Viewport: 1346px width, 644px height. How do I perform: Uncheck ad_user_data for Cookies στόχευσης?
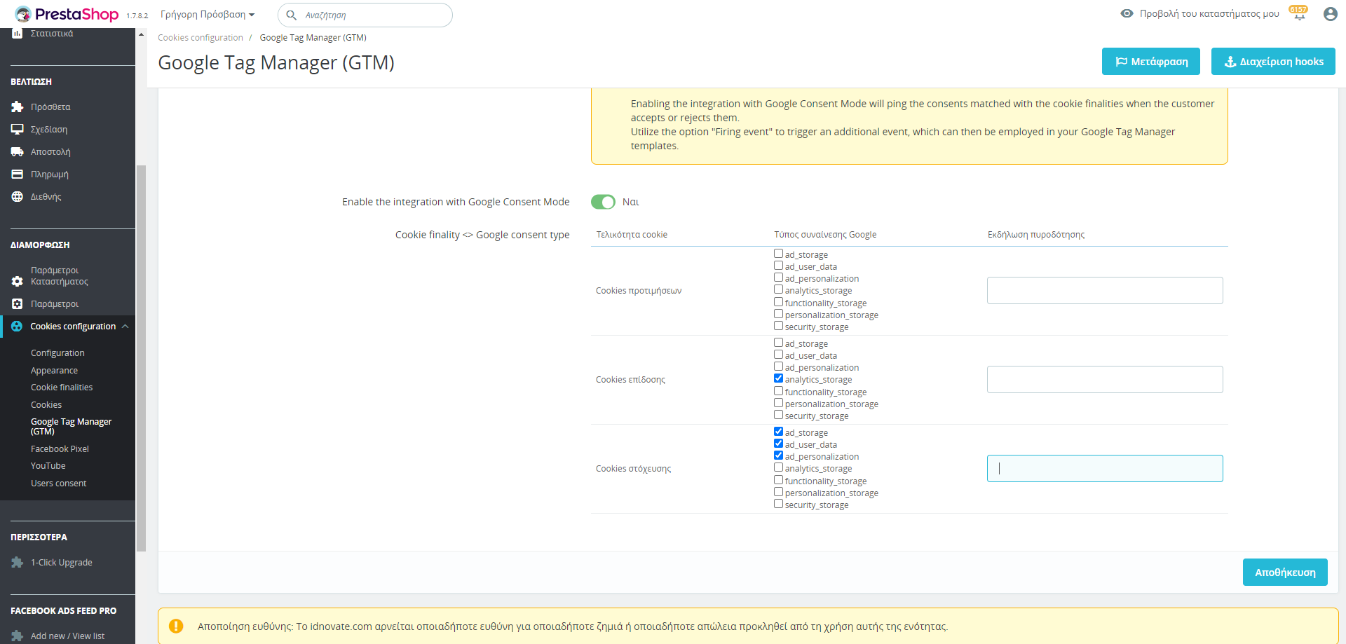point(778,444)
